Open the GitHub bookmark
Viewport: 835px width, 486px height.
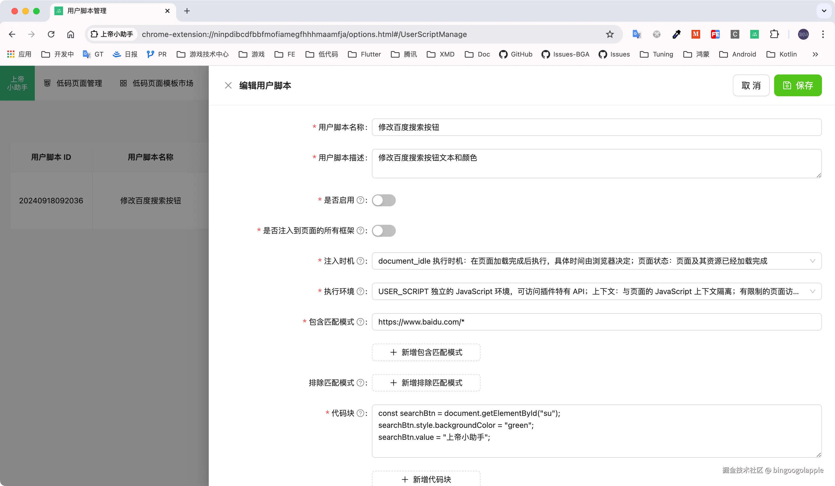[x=516, y=54]
